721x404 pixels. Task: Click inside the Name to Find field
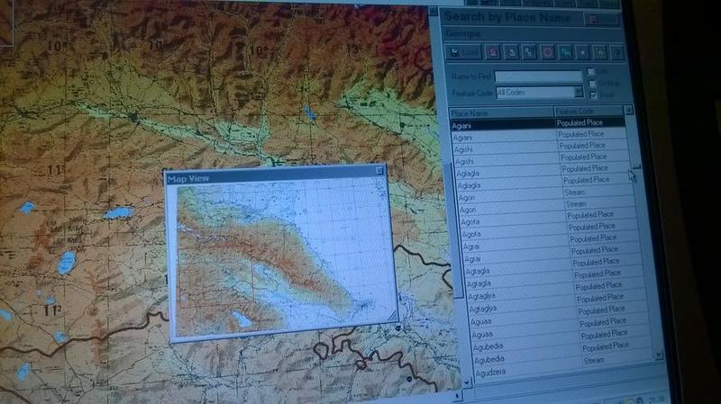click(538, 76)
